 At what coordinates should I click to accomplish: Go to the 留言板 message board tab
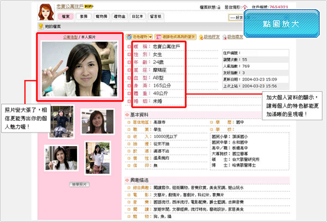[155, 17]
